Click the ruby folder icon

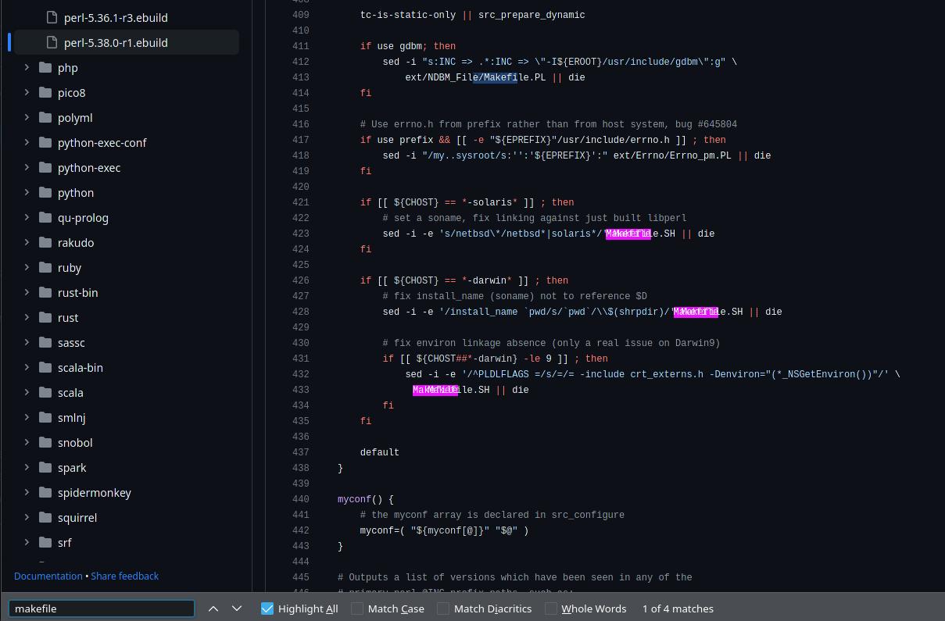[45, 267]
